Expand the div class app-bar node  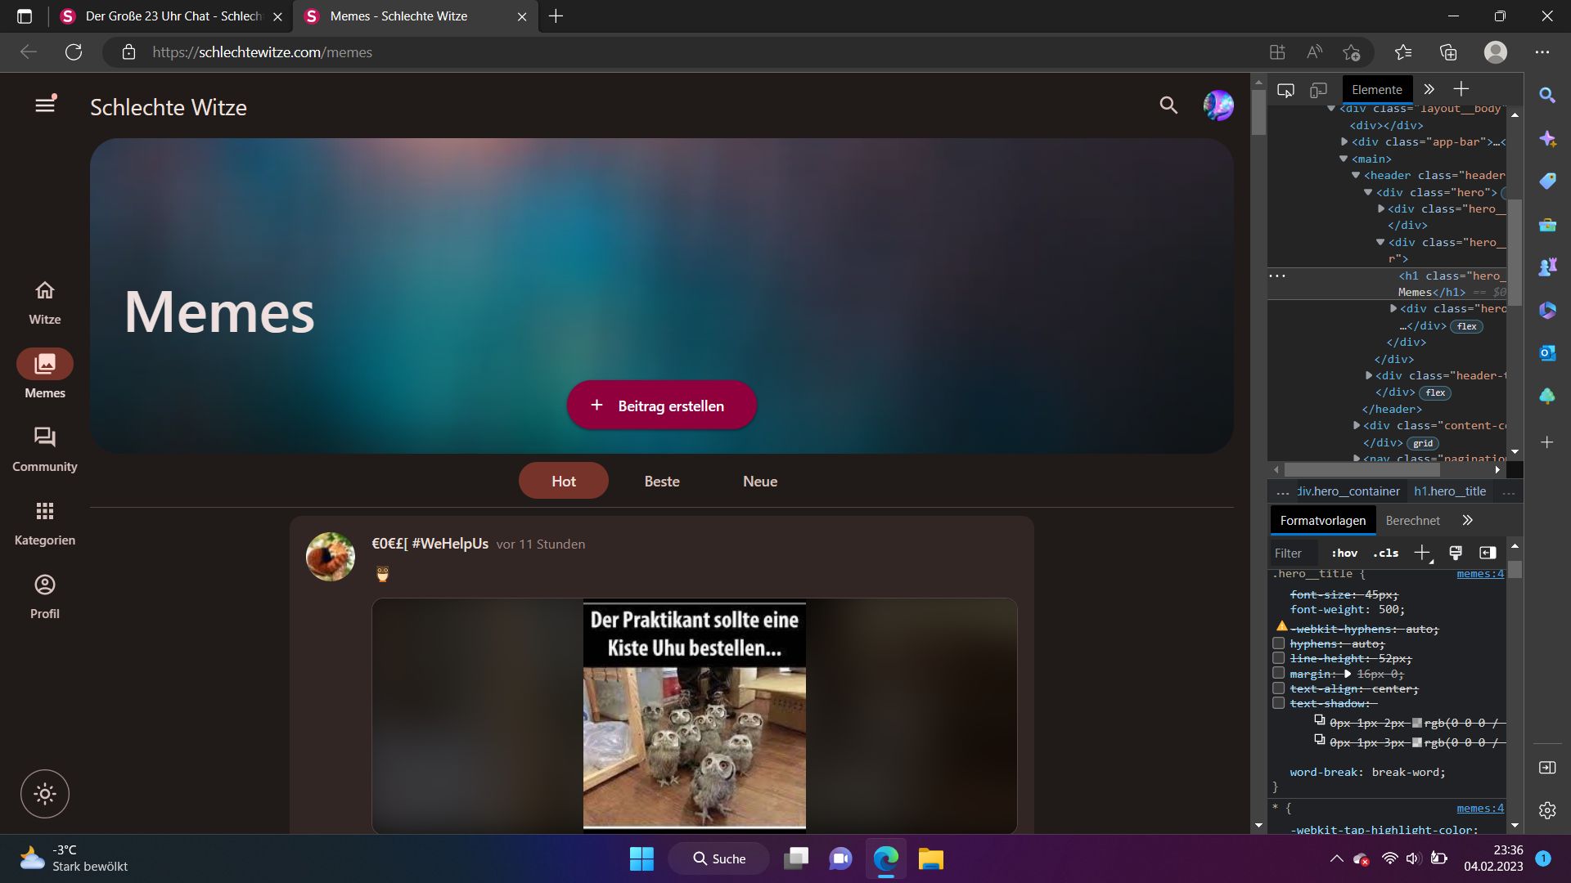(1344, 141)
